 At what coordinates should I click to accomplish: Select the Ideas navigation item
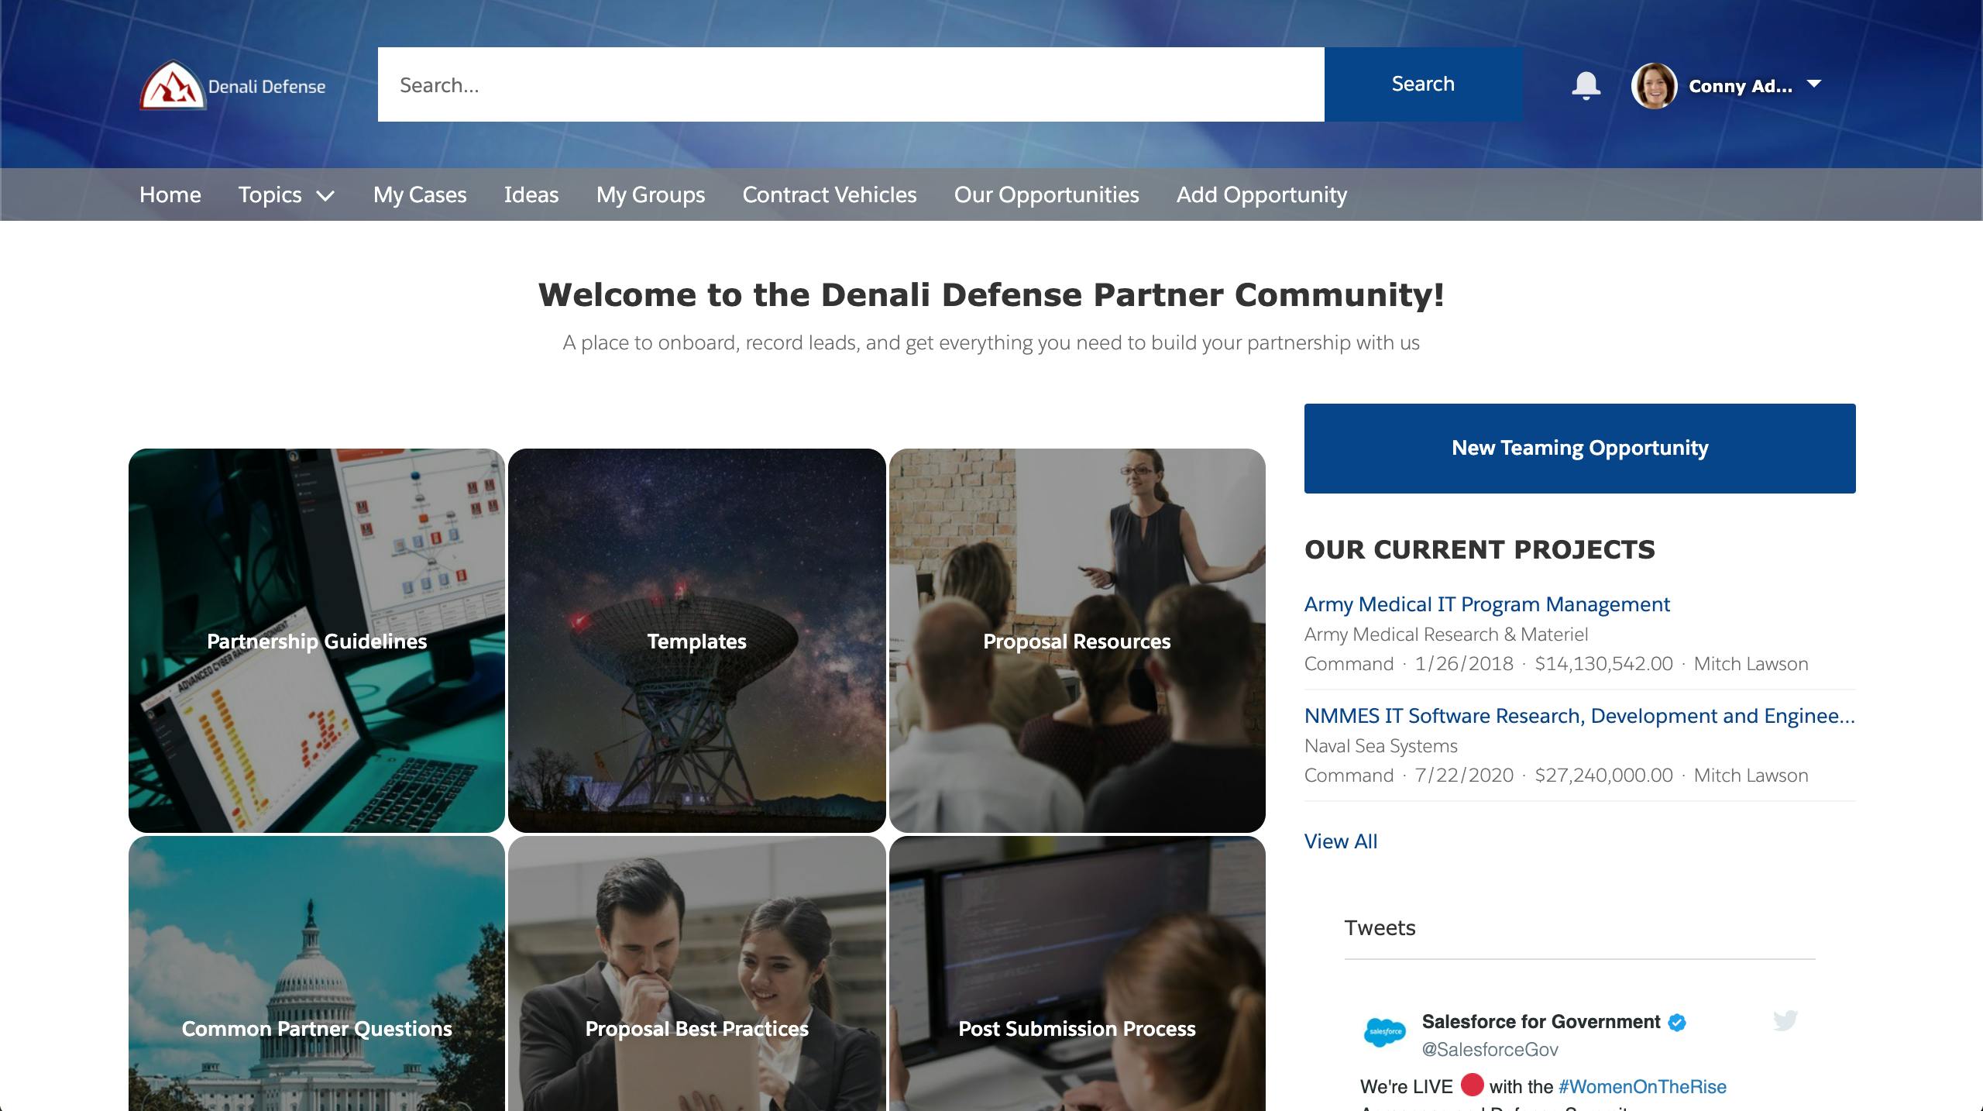[531, 194]
